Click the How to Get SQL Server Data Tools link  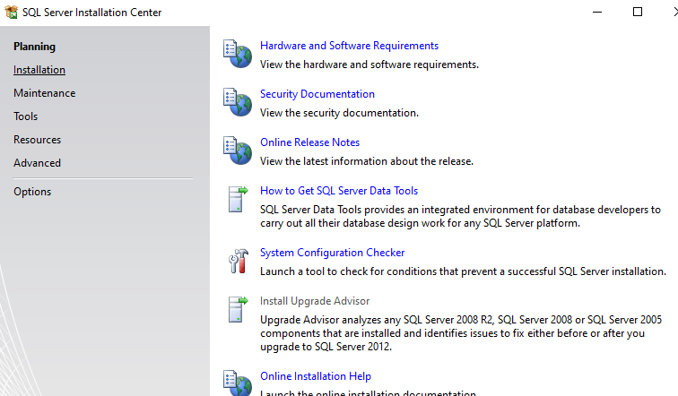pyautogui.click(x=339, y=191)
